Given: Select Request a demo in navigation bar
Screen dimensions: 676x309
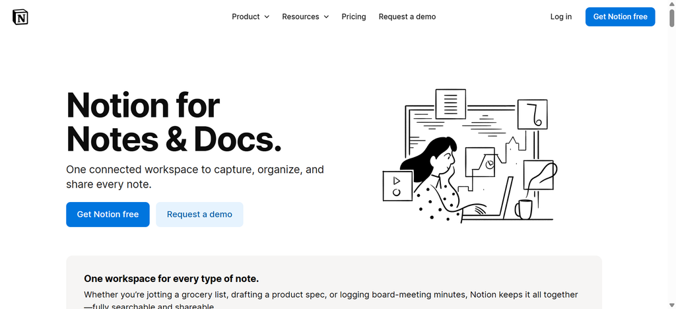Looking at the screenshot, I should [407, 17].
